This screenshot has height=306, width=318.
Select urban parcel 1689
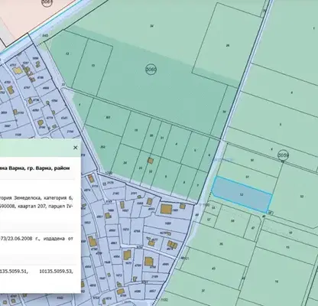pos(167,223)
